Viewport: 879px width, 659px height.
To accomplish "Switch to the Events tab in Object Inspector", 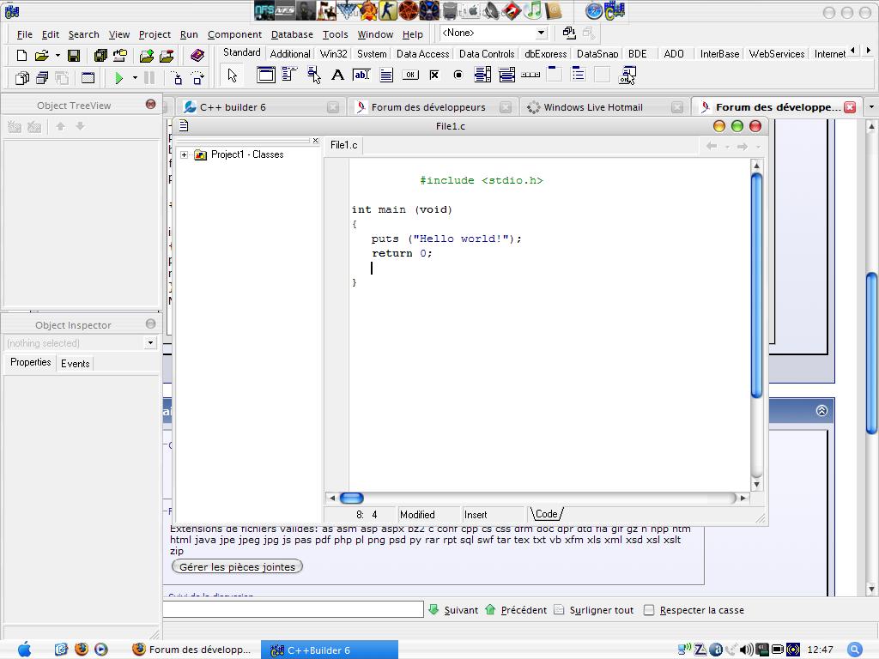I will (76, 364).
